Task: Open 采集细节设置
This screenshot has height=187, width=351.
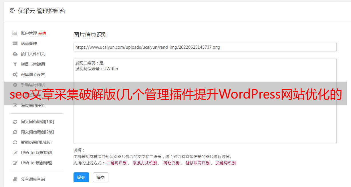Action: [33, 74]
